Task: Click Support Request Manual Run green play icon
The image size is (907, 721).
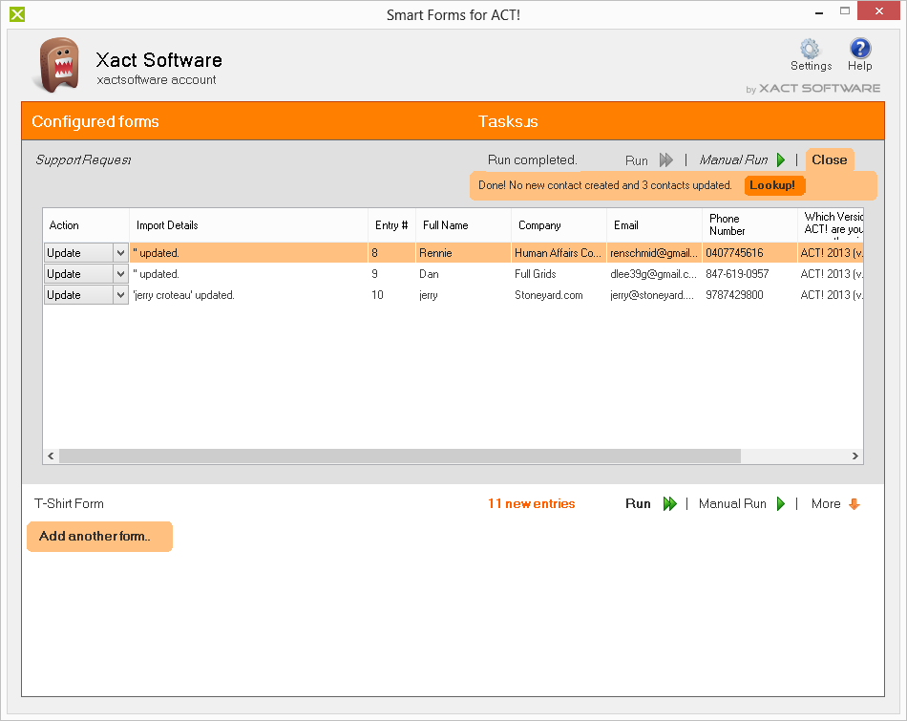Action: pyautogui.click(x=781, y=160)
